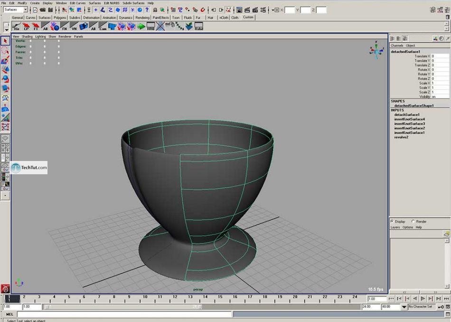Expand the toolbox layout arrow button
Screen dimensions: 451x322
[5, 196]
